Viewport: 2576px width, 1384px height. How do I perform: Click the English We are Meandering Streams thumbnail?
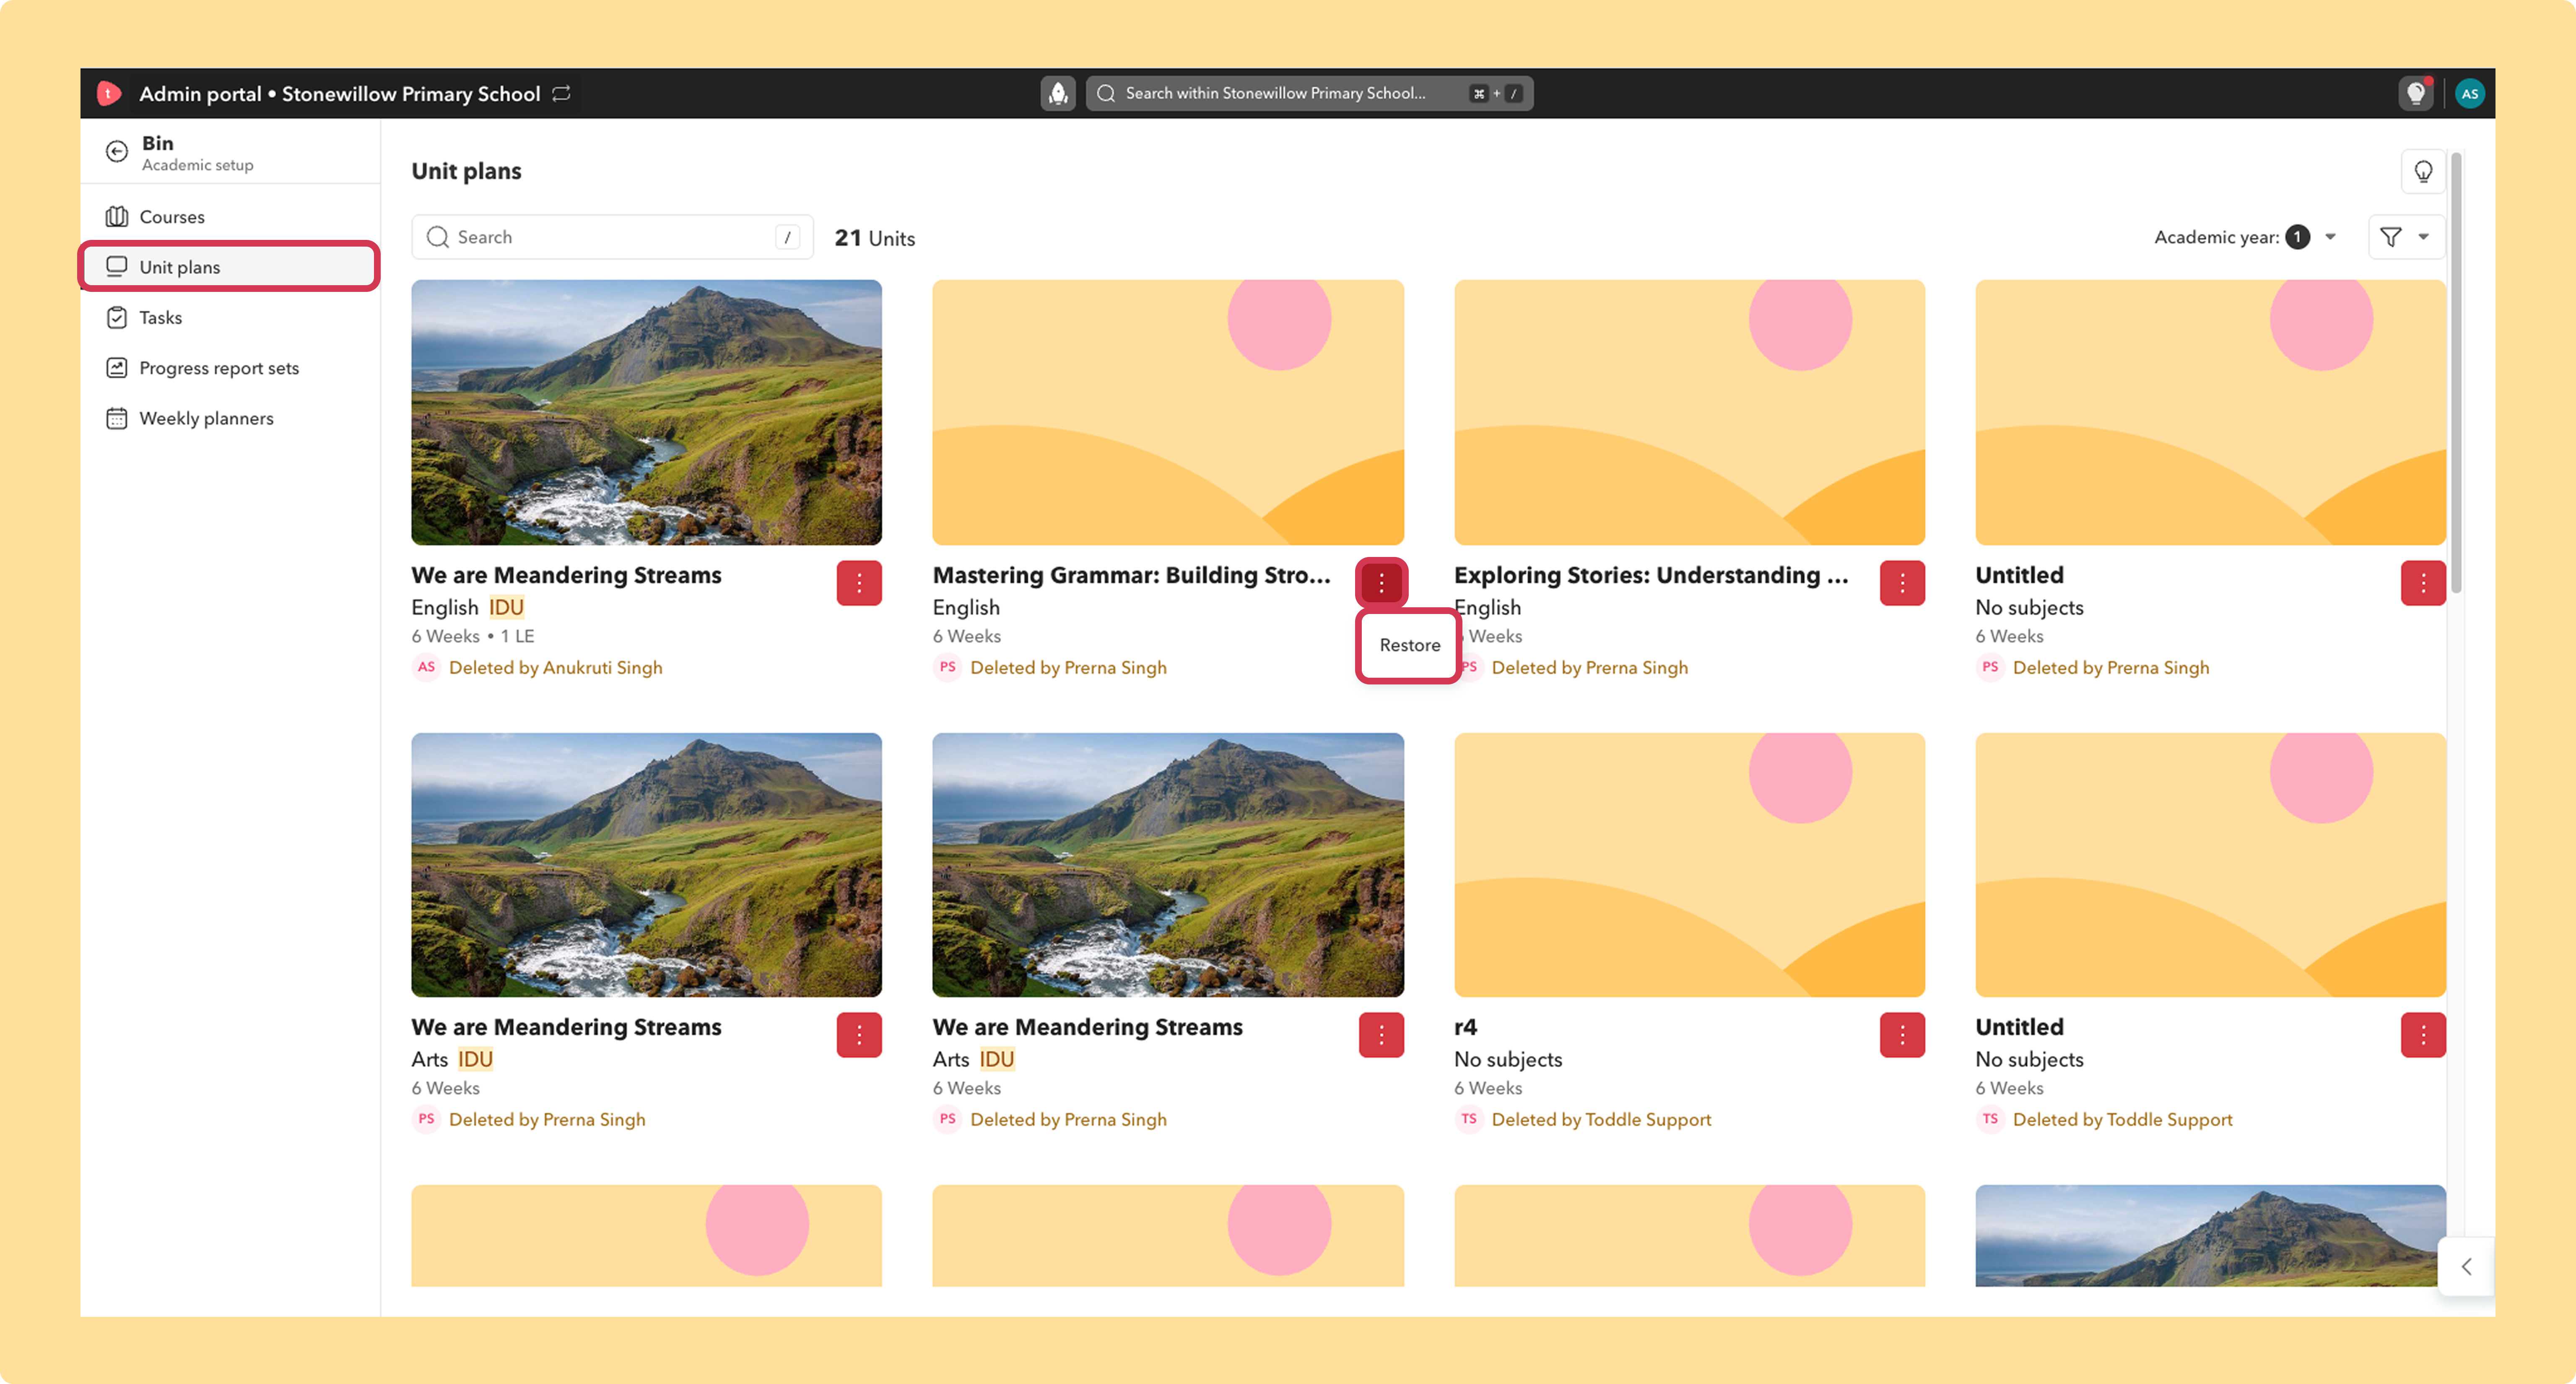click(x=647, y=412)
